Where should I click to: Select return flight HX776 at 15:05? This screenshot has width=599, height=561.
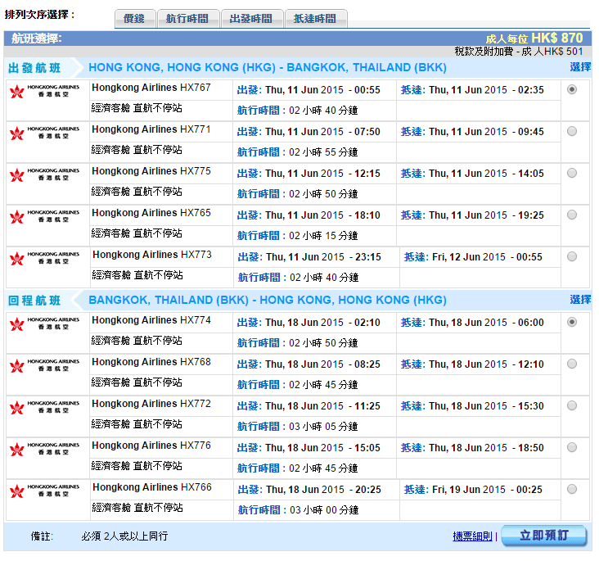tap(571, 447)
